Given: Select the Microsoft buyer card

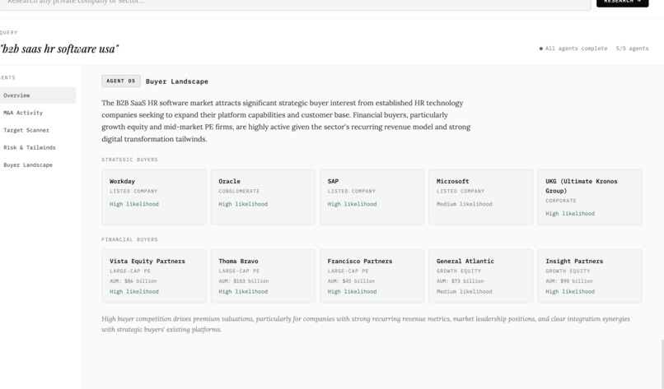Looking at the screenshot, I should tap(480, 197).
